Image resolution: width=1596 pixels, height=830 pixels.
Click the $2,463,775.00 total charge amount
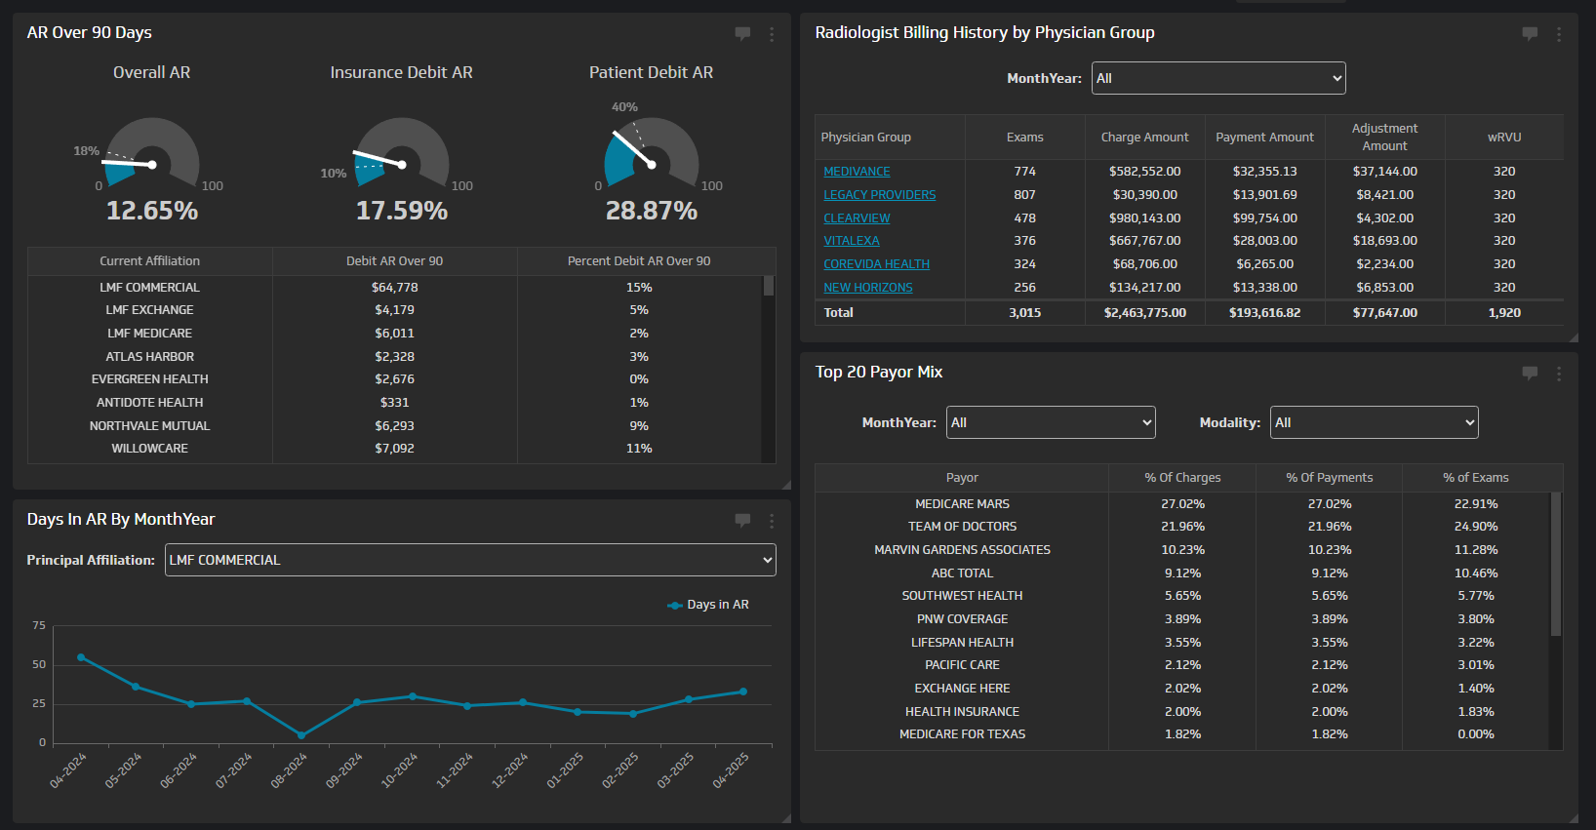click(1145, 313)
